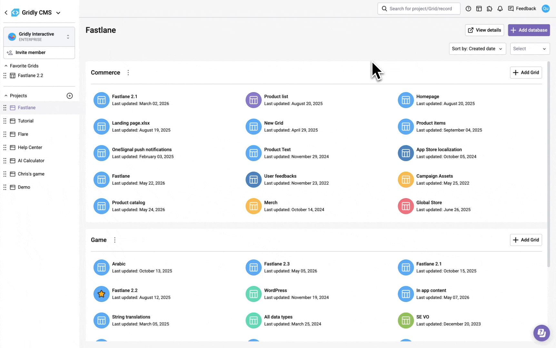This screenshot has height=348, width=556.
Task: Click the Arabic grid icon
Action: pos(101,267)
